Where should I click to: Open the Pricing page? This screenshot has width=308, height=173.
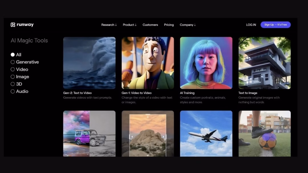(169, 25)
